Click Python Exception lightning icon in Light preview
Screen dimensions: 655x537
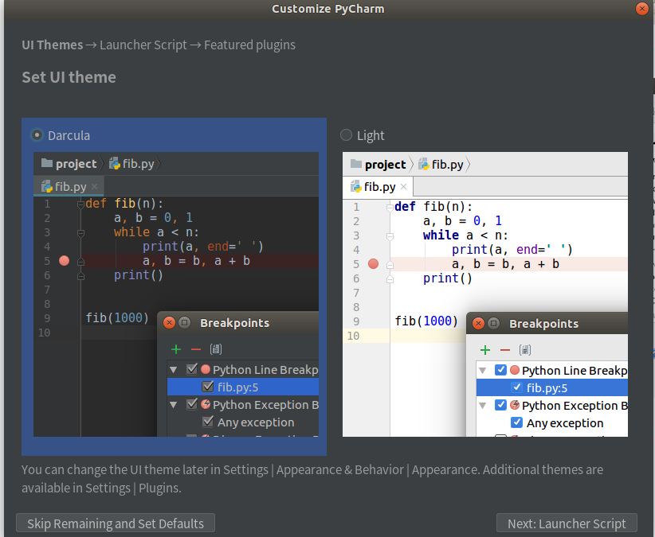point(514,405)
